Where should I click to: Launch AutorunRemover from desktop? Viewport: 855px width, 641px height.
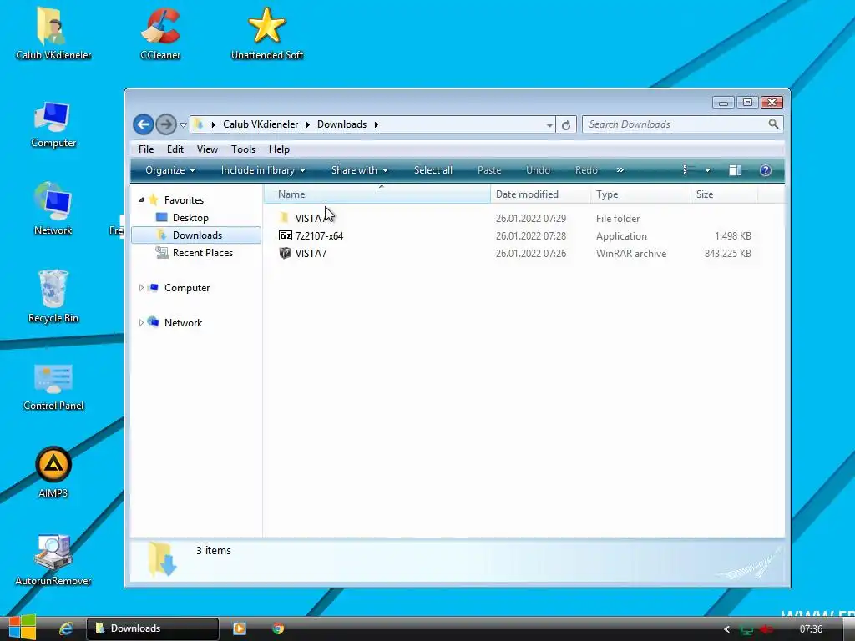click(x=53, y=559)
